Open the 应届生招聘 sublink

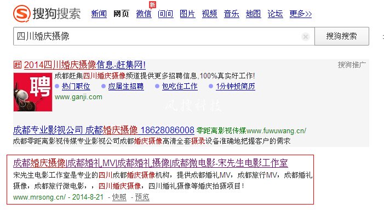click(x=126, y=86)
